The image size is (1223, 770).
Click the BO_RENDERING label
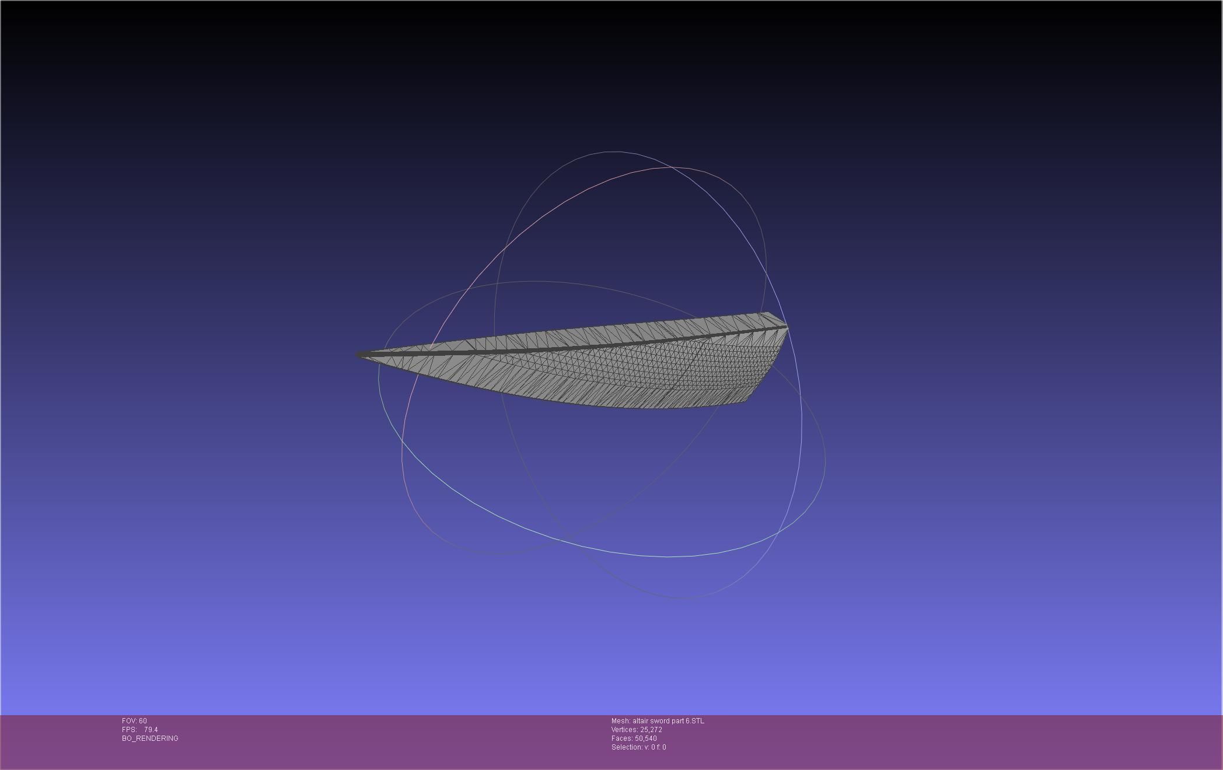coord(150,738)
